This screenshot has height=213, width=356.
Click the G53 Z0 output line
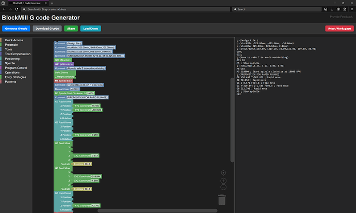[x=240, y=60]
